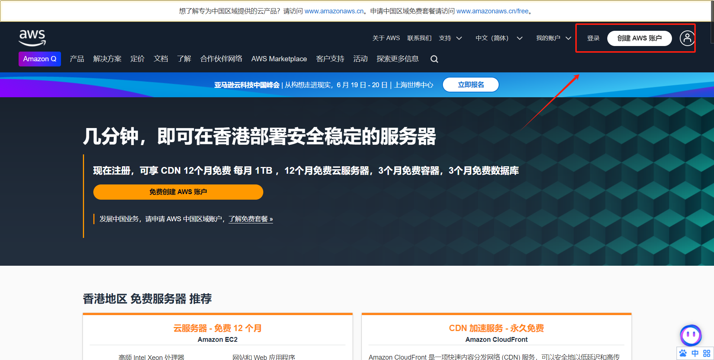The image size is (714, 360).
Task: Toggle the 中 Chinese input mode icon
Action: (695, 353)
